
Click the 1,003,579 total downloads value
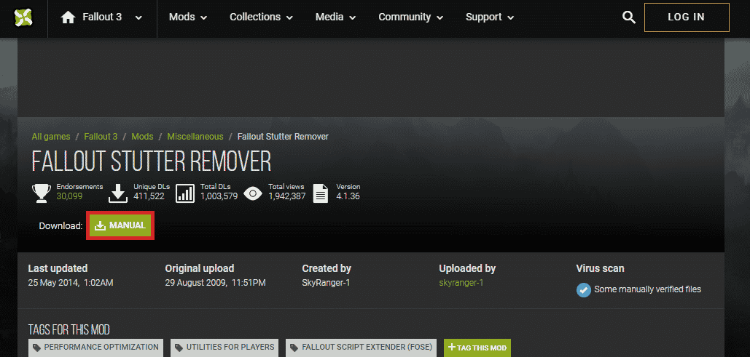pyautogui.click(x=219, y=196)
